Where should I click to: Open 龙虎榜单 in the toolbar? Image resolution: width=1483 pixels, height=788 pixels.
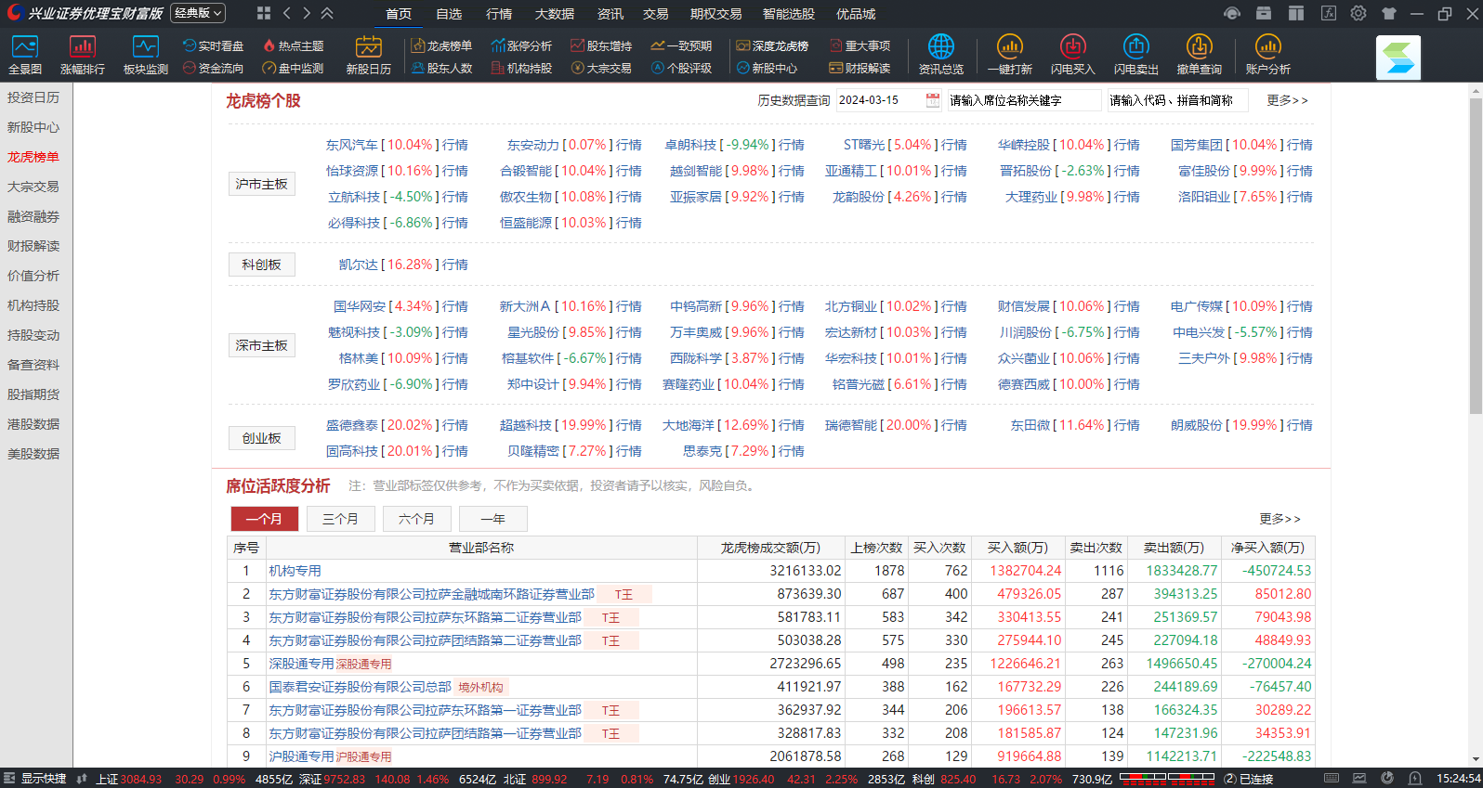(x=441, y=45)
